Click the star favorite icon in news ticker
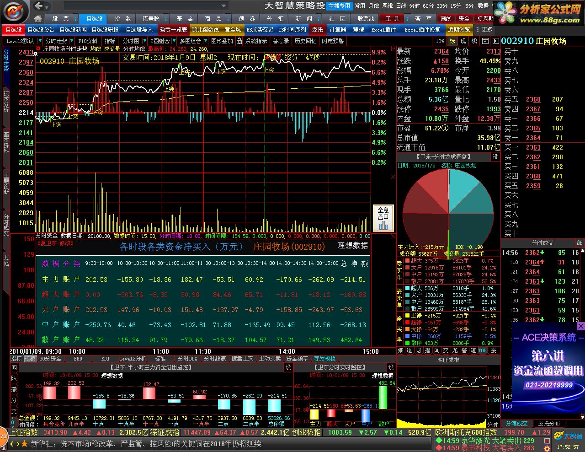This screenshot has height=452, width=585. click(24, 444)
